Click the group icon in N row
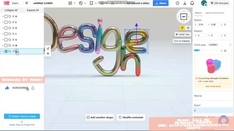 (10, 45)
